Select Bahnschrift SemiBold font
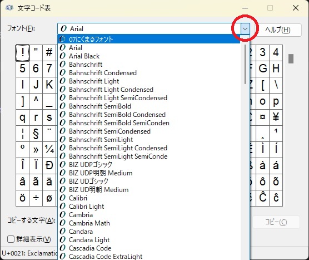 tap(149, 106)
